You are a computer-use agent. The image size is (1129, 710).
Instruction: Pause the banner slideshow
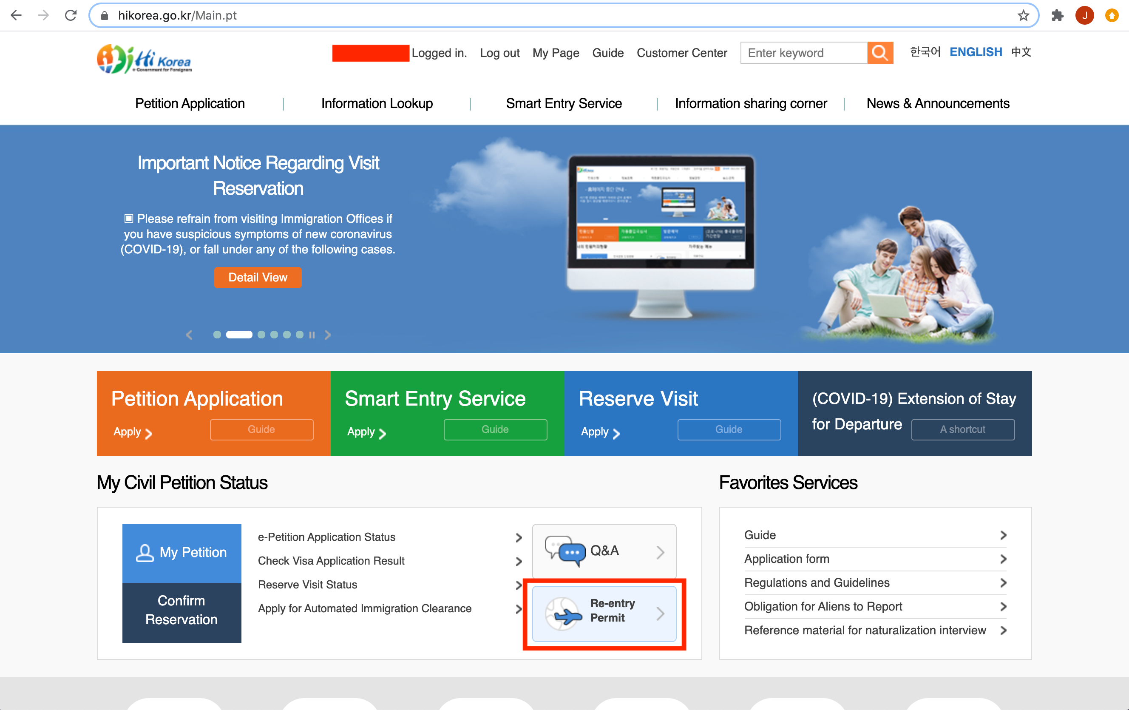point(312,335)
